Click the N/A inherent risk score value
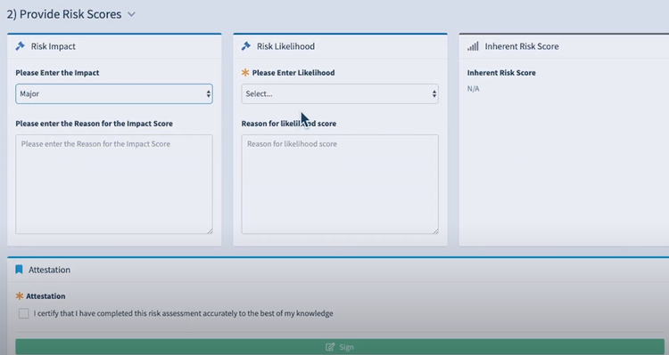Screen dimensions: 669x355 pyautogui.click(x=473, y=89)
